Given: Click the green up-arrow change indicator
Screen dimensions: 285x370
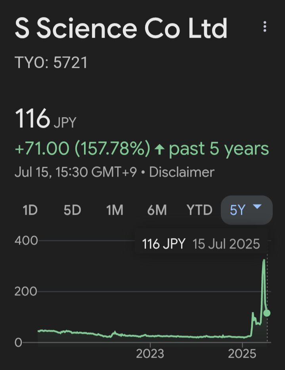Looking at the screenshot, I should pos(160,150).
